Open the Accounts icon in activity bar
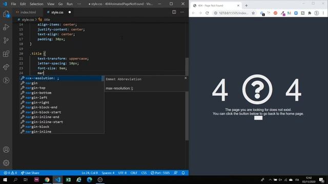The image size is (328, 184). (x=6, y=150)
